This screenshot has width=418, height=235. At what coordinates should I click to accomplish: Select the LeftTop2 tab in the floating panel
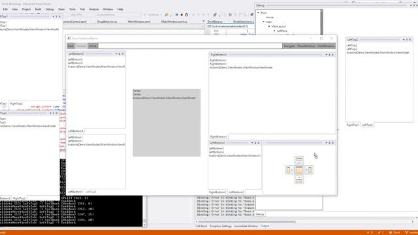[x=367, y=125]
